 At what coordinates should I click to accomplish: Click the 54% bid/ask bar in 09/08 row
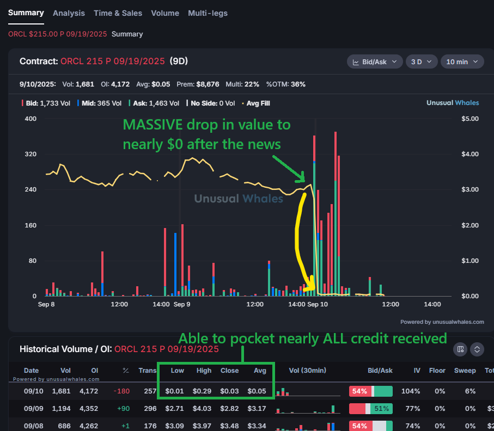click(371, 426)
